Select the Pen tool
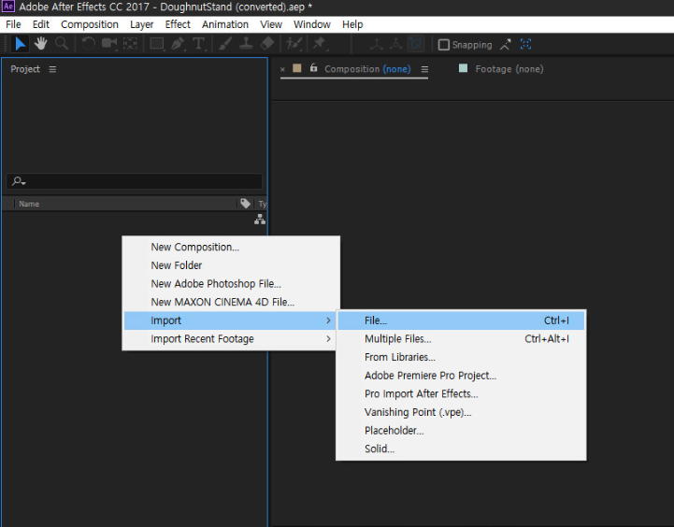This screenshot has width=674, height=527. click(x=178, y=44)
